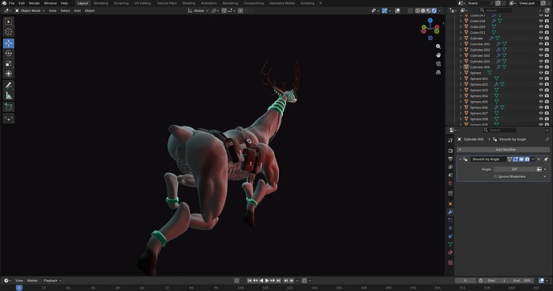Click the viewport pan hand icon
The width and height of the screenshot is (553, 291).
tap(438, 55)
